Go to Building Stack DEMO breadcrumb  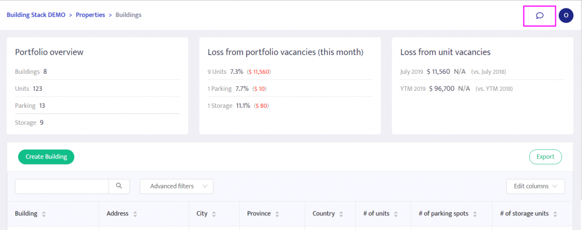click(36, 15)
